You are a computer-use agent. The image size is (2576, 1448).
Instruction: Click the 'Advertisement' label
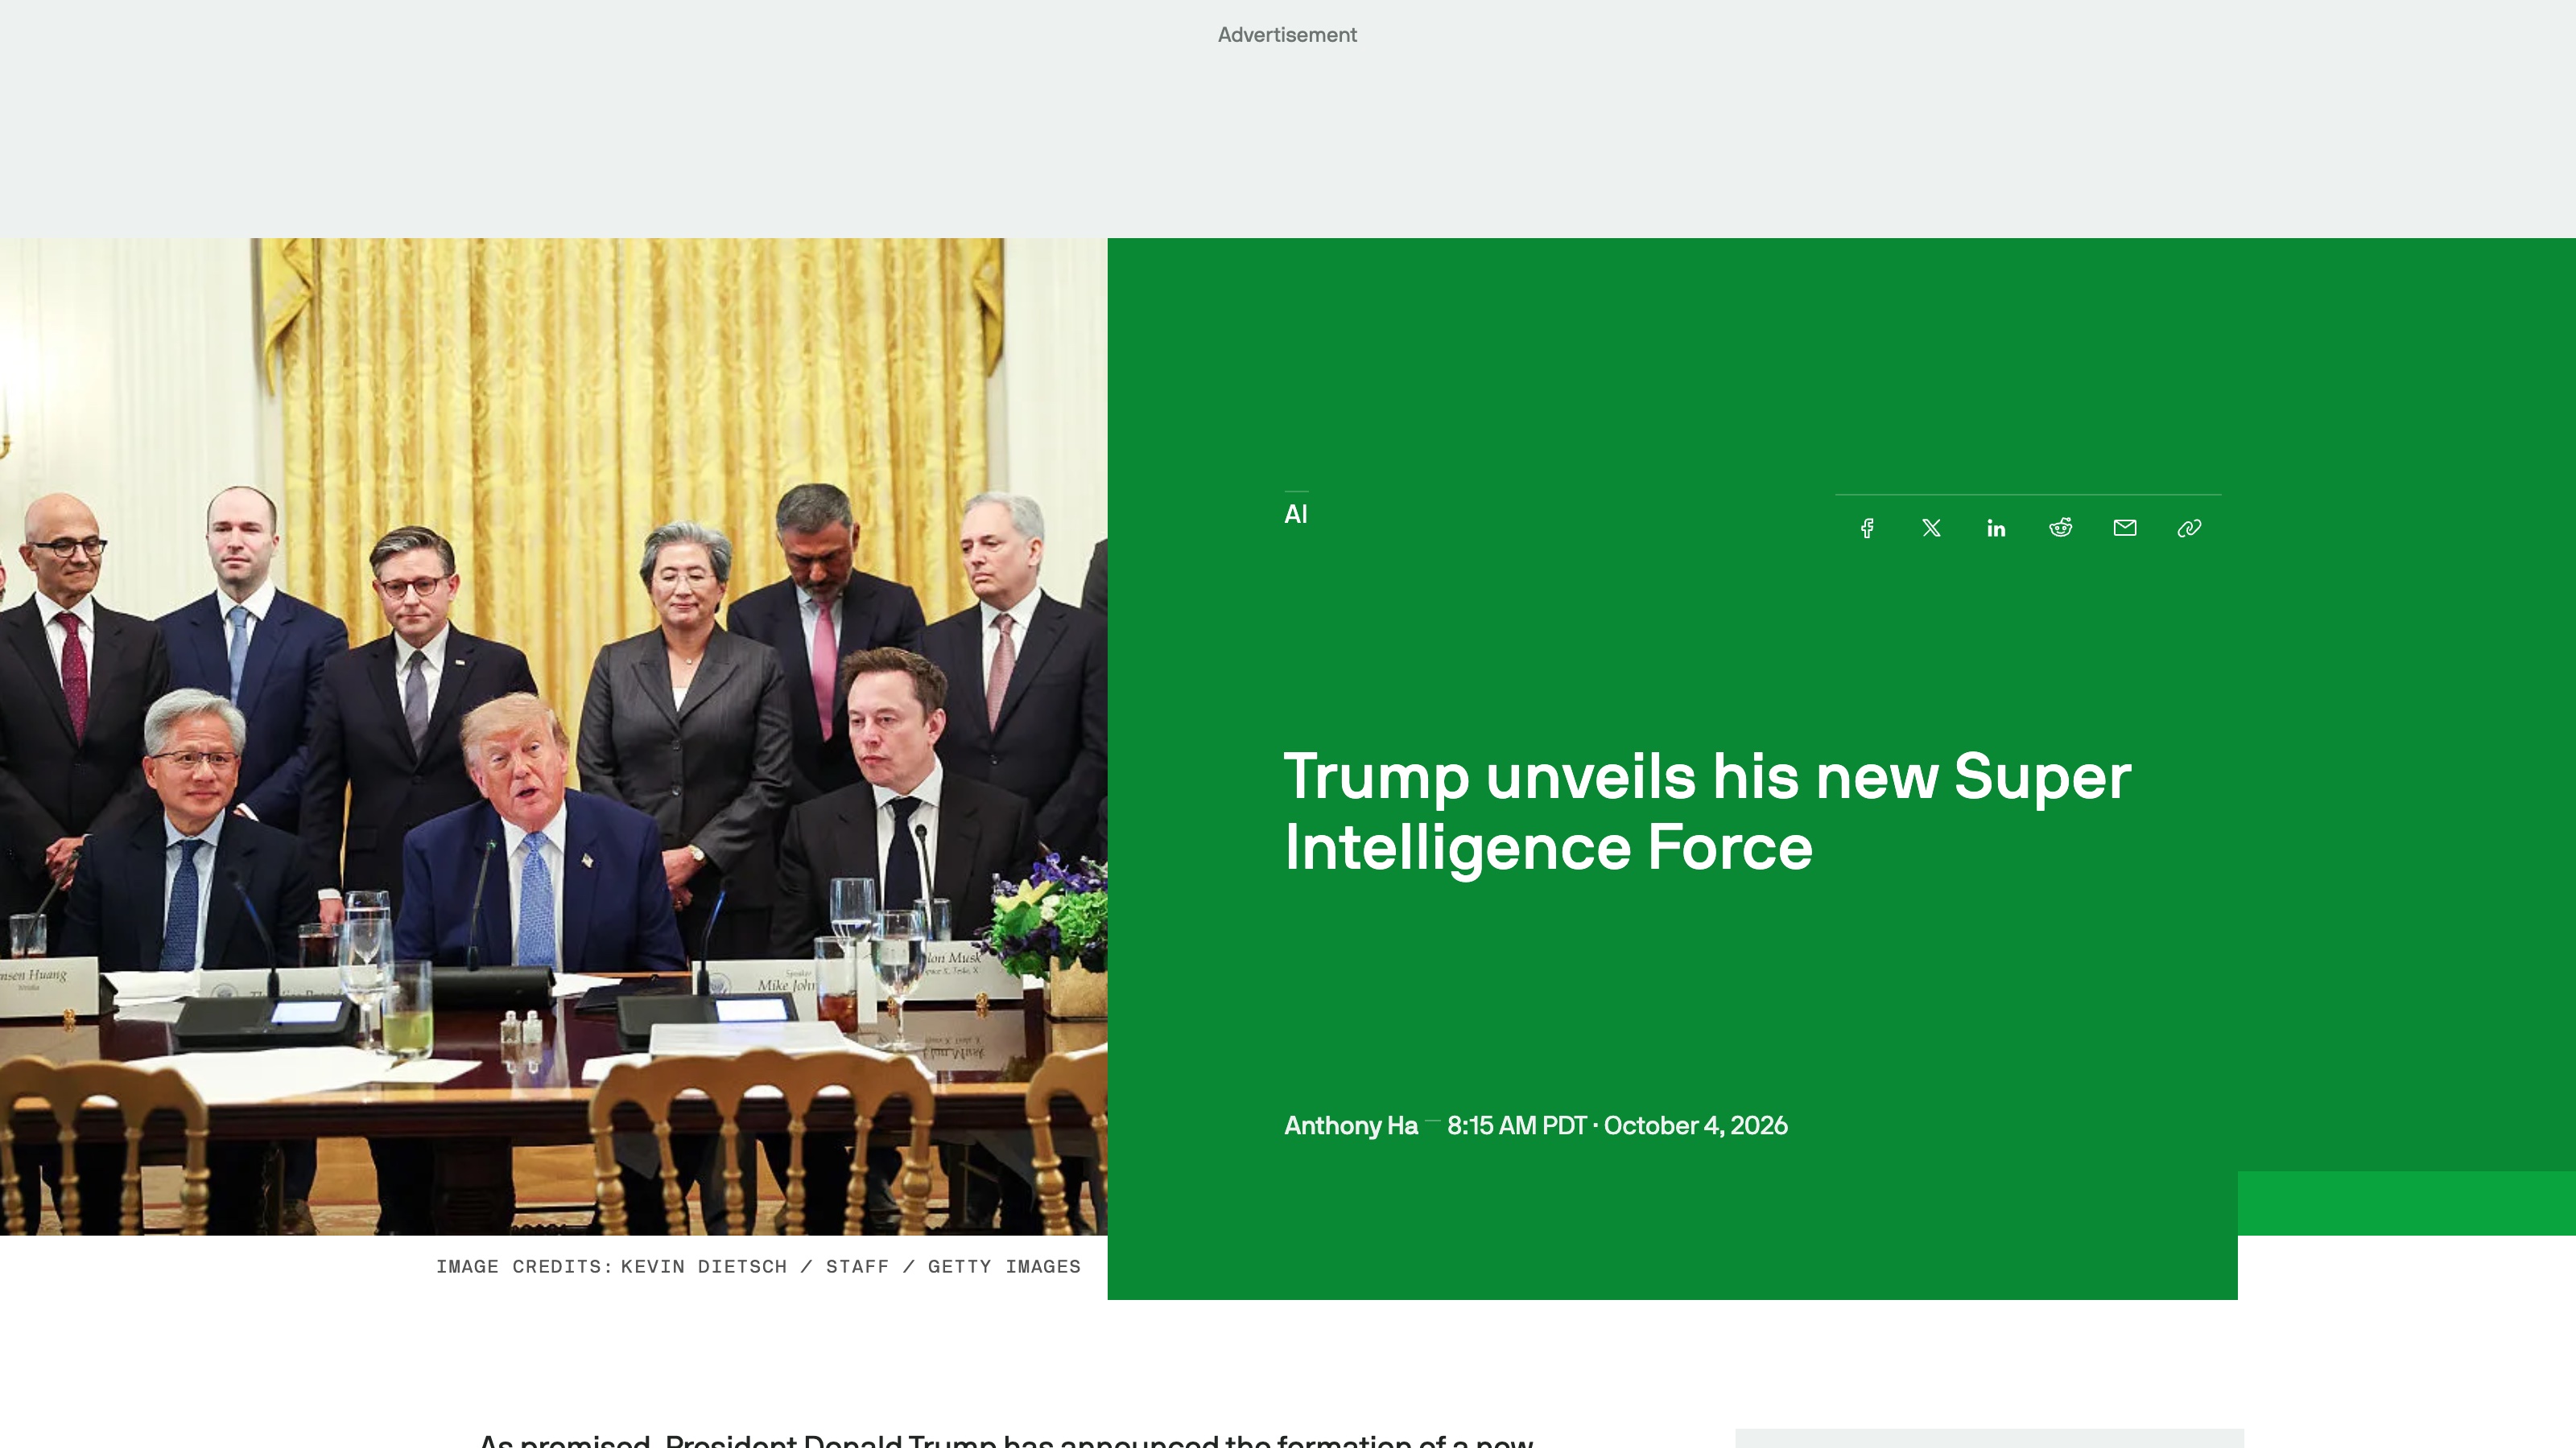click(1287, 35)
